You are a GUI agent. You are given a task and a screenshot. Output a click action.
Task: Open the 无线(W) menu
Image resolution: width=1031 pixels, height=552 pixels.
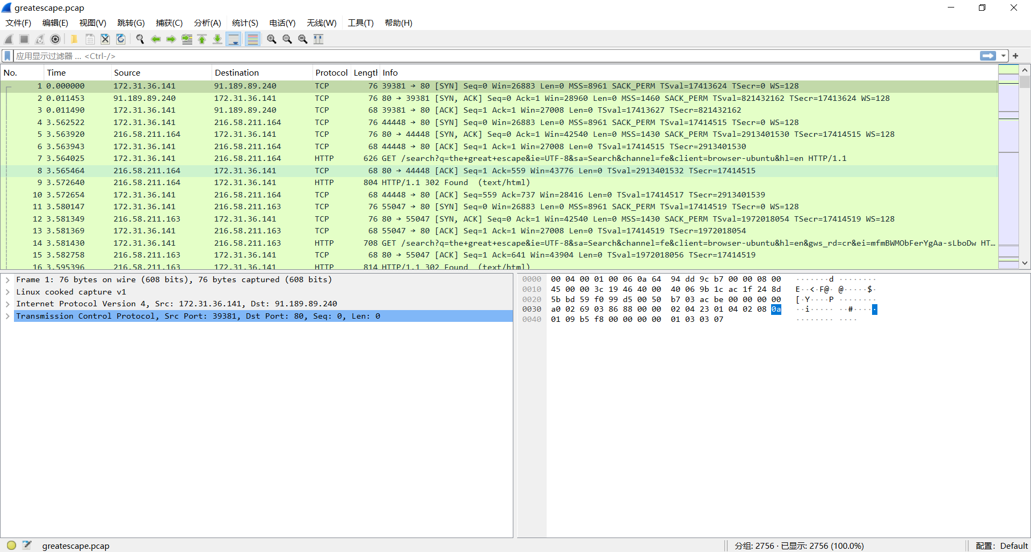pos(322,23)
